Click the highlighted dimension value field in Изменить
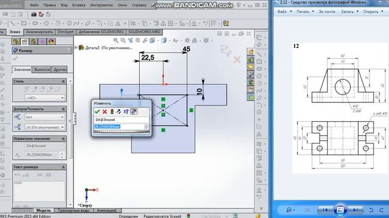The width and height of the screenshot is (389, 218). point(119,127)
